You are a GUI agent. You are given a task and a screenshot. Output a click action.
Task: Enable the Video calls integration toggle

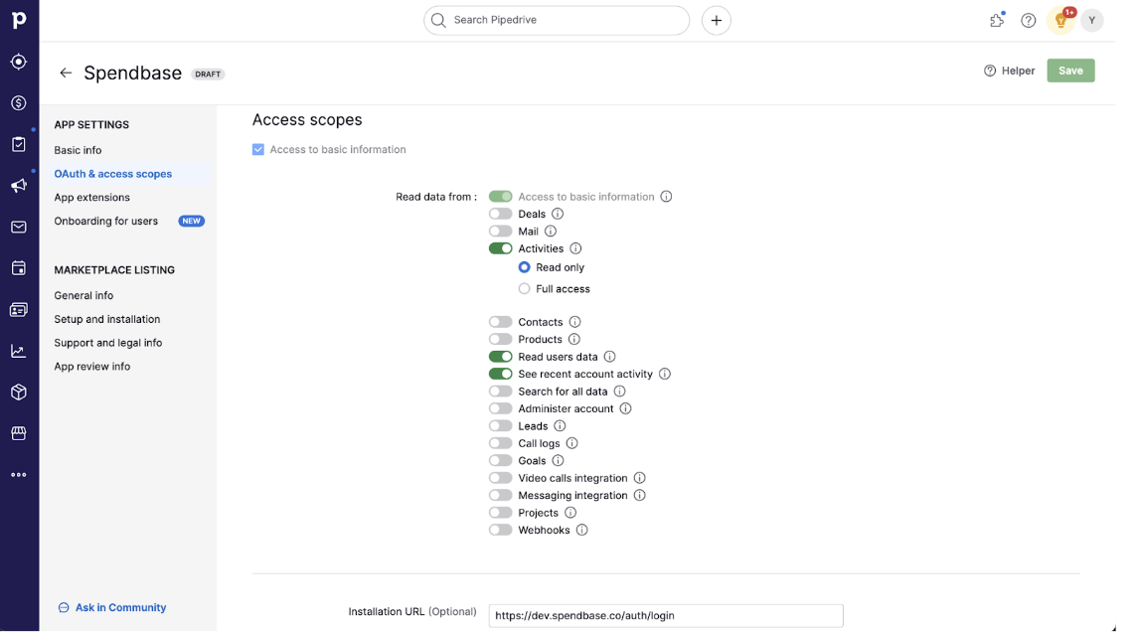pyautogui.click(x=501, y=478)
